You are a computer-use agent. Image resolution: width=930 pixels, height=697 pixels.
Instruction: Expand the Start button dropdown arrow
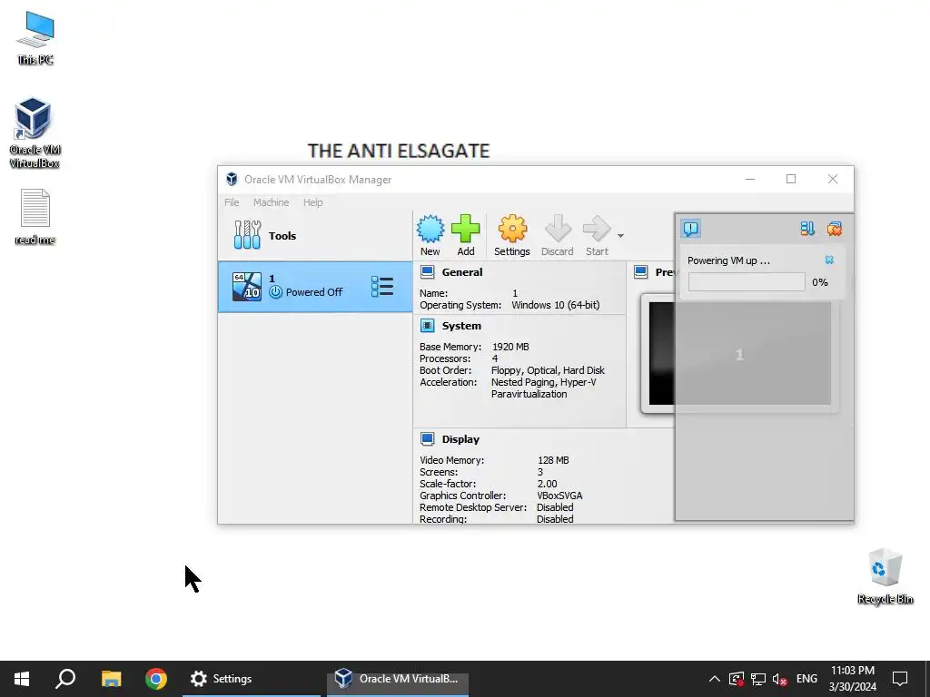coord(620,236)
